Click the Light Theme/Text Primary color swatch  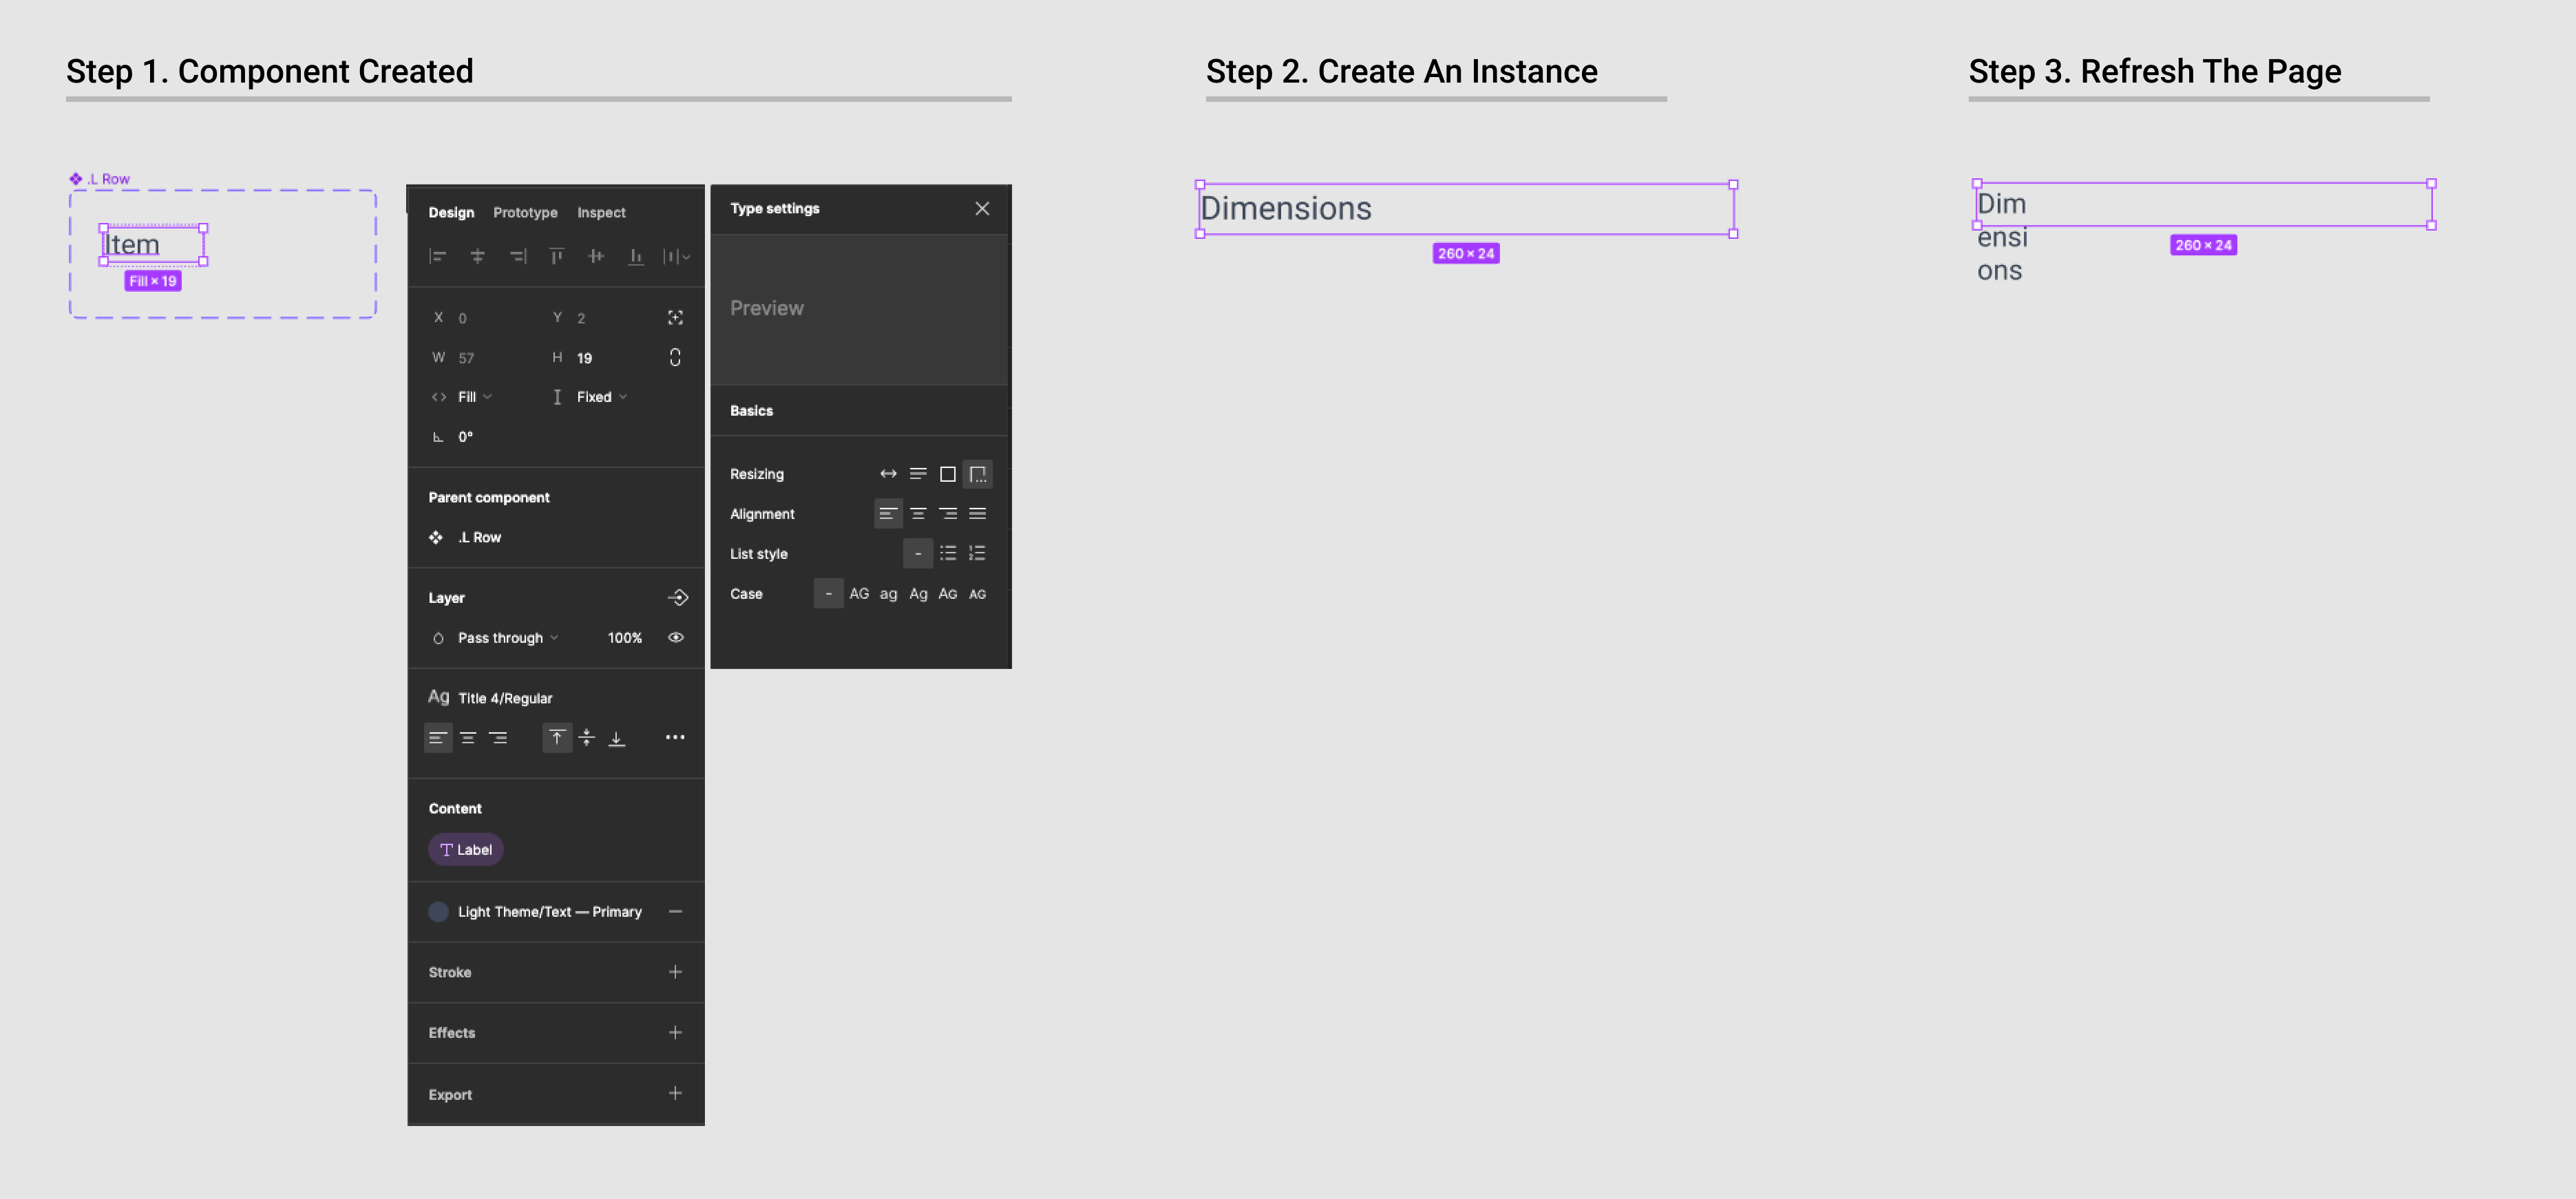click(438, 912)
